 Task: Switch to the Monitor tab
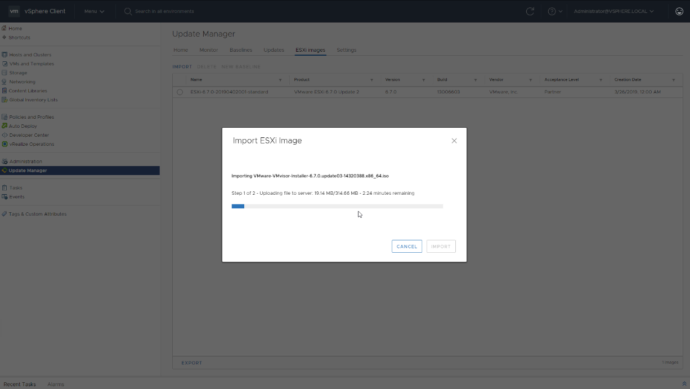(209, 50)
